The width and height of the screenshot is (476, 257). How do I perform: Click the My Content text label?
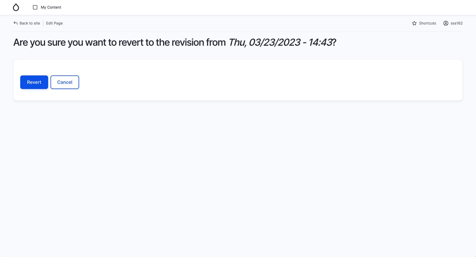click(x=51, y=7)
